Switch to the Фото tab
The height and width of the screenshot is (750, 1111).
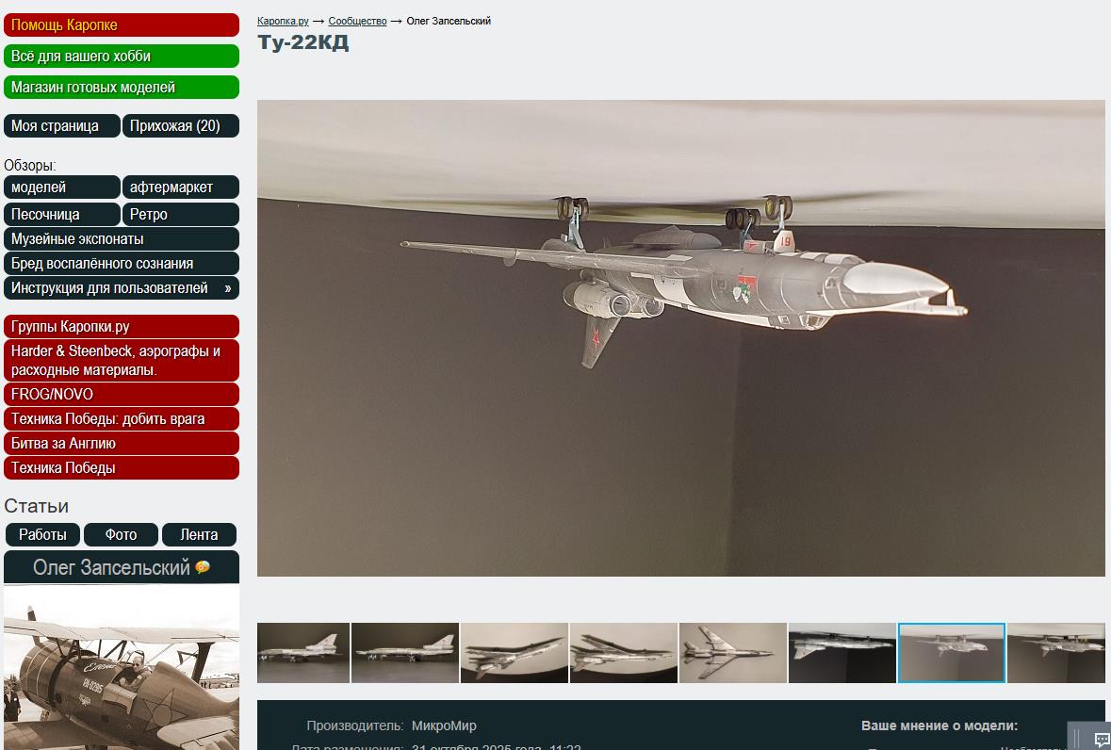(121, 534)
